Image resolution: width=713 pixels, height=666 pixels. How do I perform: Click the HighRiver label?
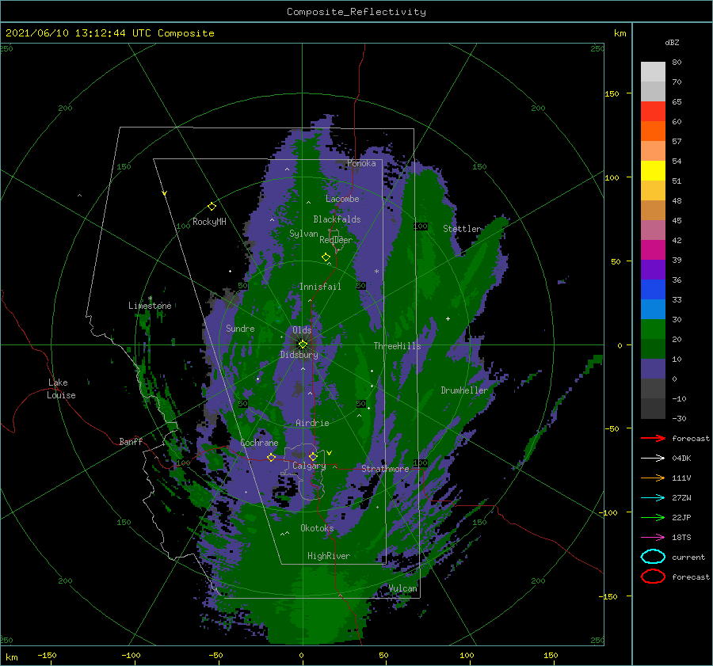[x=329, y=556]
